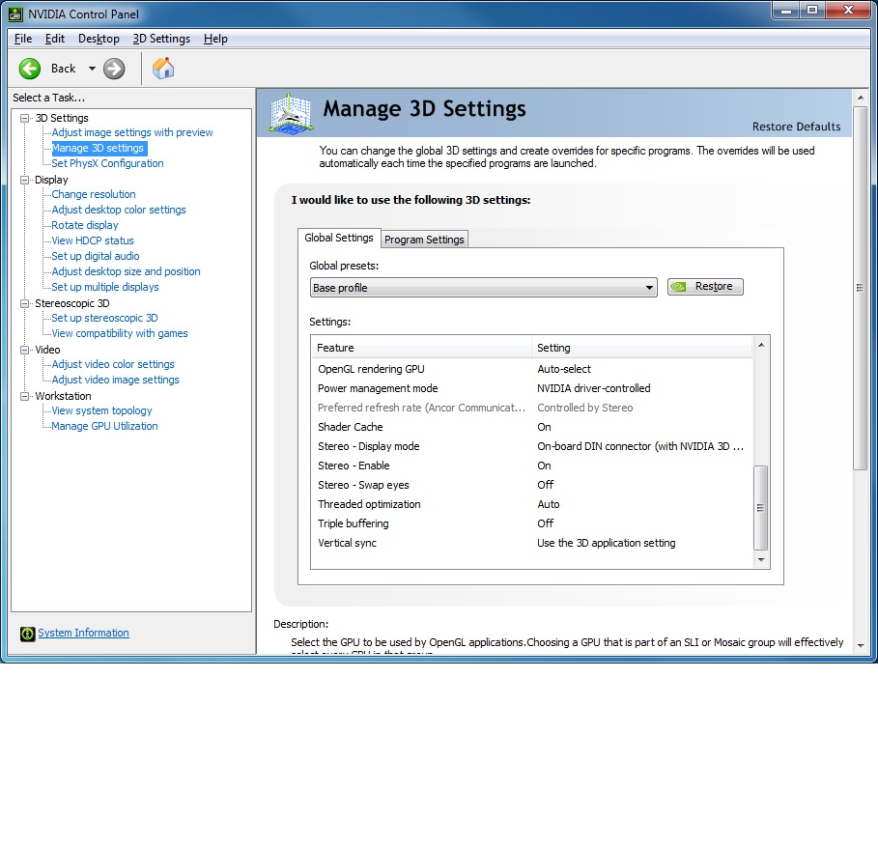Click the Use the 3D application setting value
This screenshot has height=847, width=878.
(607, 543)
